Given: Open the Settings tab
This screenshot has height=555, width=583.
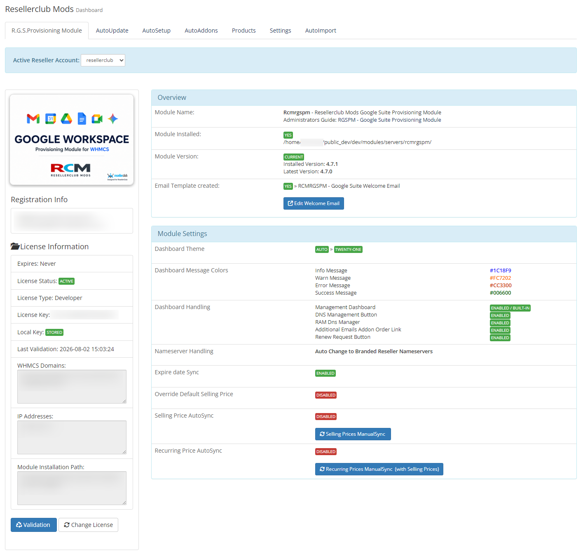Looking at the screenshot, I should [x=280, y=31].
